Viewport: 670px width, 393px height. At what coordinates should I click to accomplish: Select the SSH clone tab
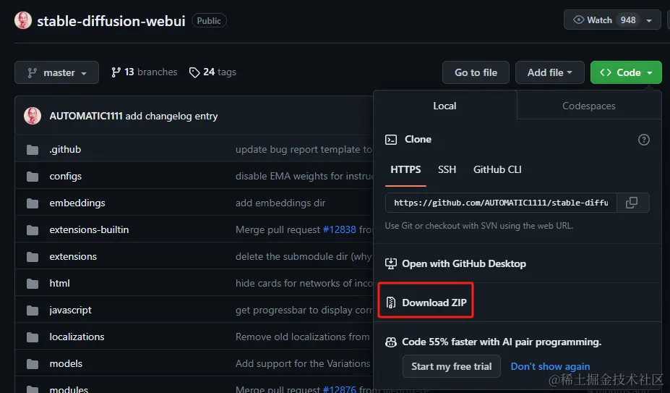[447, 169]
